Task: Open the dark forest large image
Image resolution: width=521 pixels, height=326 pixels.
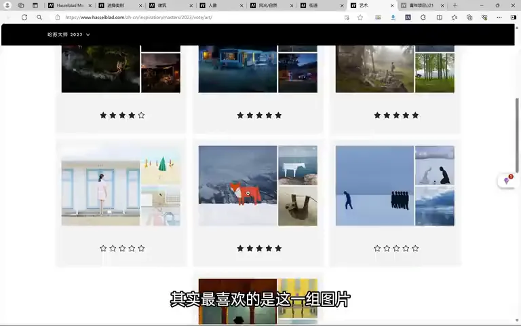Action: click(x=100, y=69)
